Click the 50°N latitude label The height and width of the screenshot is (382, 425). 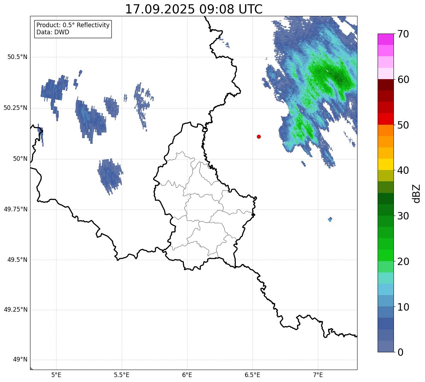point(20,159)
